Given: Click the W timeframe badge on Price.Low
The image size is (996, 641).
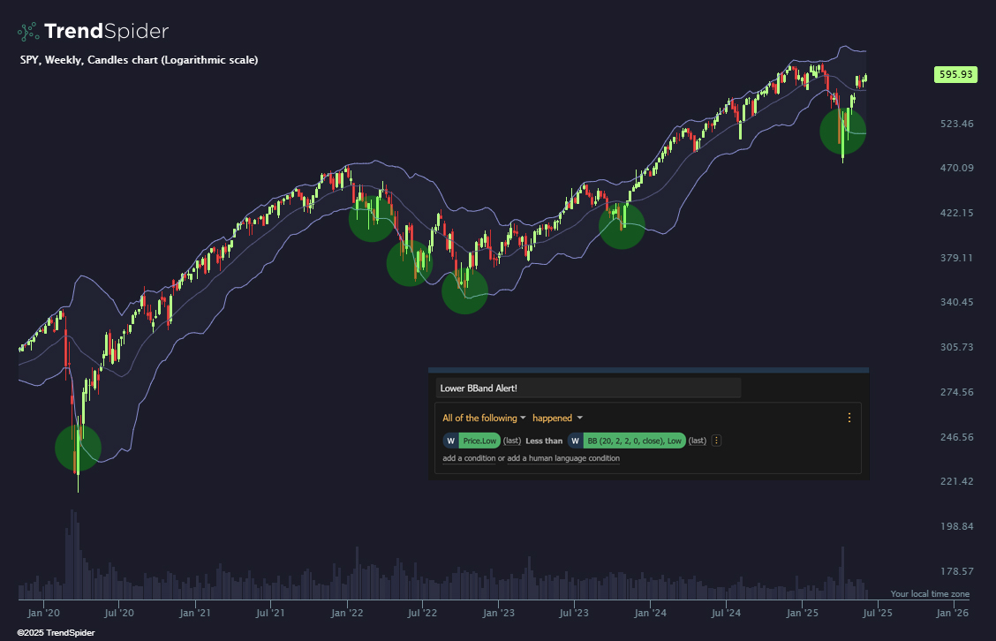Looking at the screenshot, I should pyautogui.click(x=451, y=441).
